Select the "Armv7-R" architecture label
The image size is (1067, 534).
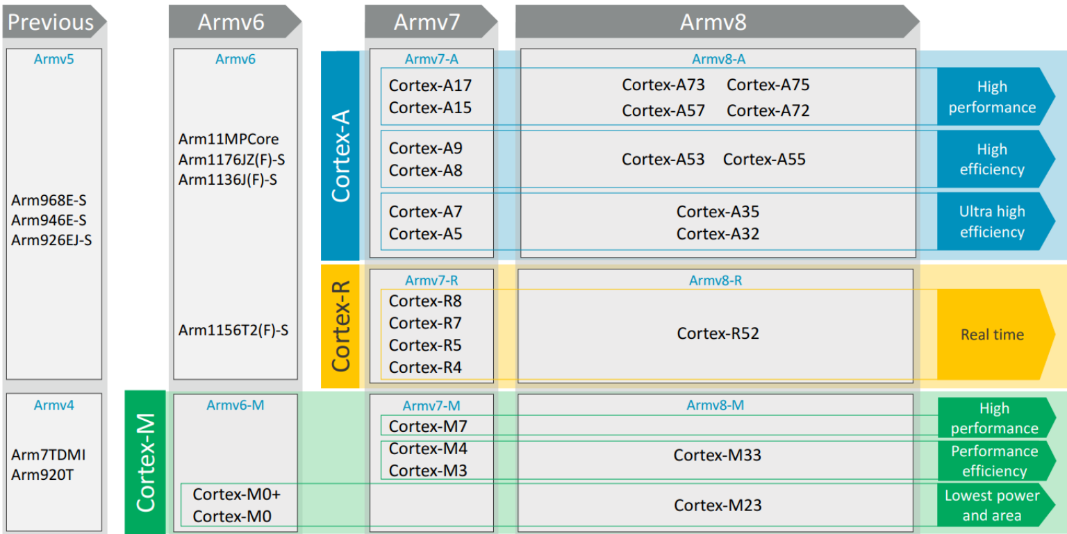431,280
